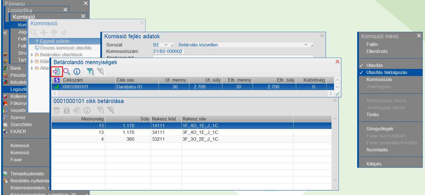Click the Komisssiószám field 21/B2-000002
This screenshot has width=425, height=195.
coord(168,51)
